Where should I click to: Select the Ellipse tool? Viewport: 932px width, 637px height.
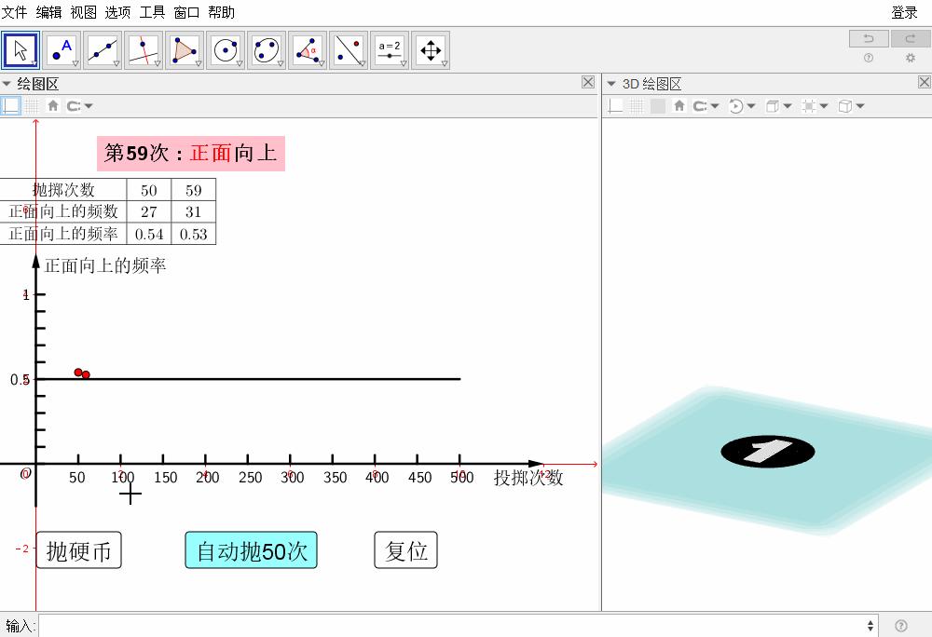[x=267, y=50]
